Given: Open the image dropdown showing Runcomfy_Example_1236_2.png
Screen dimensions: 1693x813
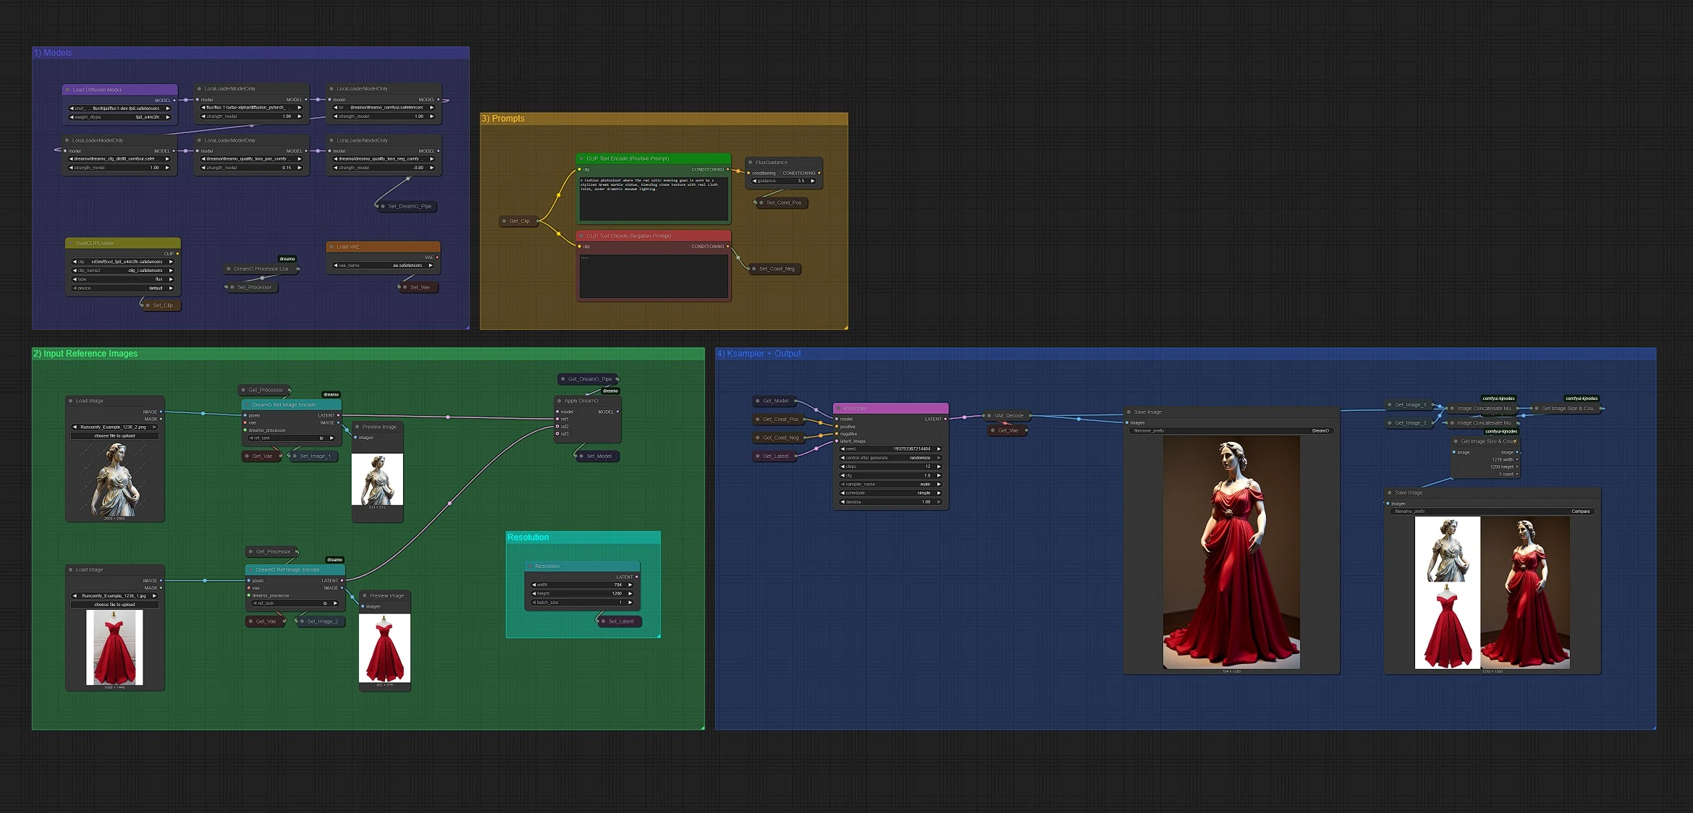Looking at the screenshot, I should click(x=114, y=427).
